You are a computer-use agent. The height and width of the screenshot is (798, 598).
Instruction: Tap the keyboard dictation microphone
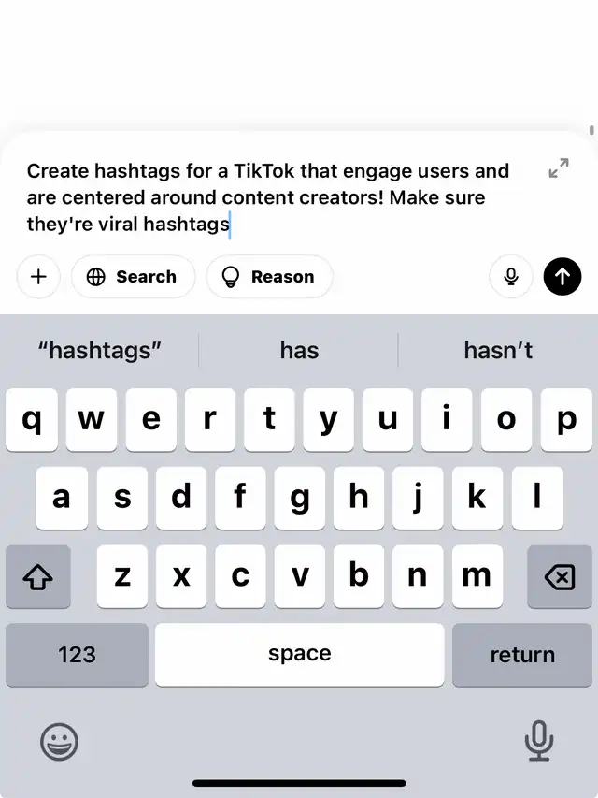coord(538,742)
